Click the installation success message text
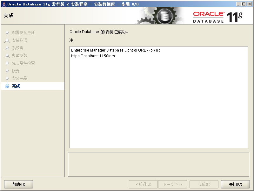This screenshot has width=254, height=191. pyautogui.click(x=99, y=32)
